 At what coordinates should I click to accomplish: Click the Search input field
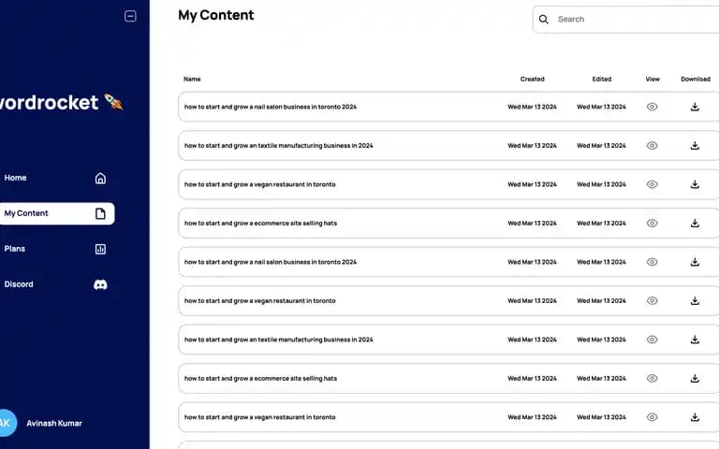[635, 20]
